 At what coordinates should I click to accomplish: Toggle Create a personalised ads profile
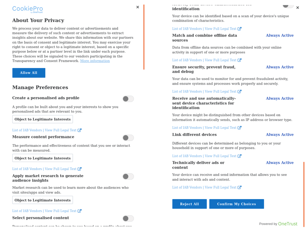coord(128,99)
